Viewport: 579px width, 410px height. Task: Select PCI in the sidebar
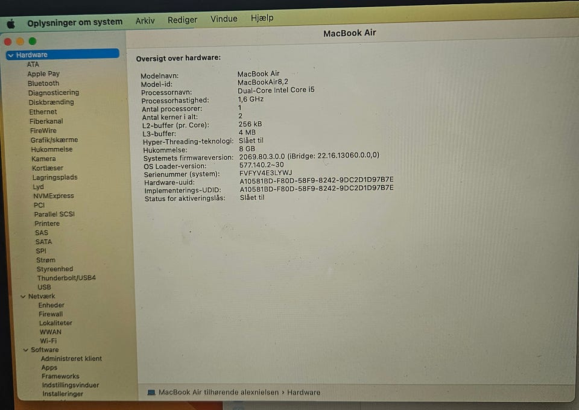tap(39, 205)
